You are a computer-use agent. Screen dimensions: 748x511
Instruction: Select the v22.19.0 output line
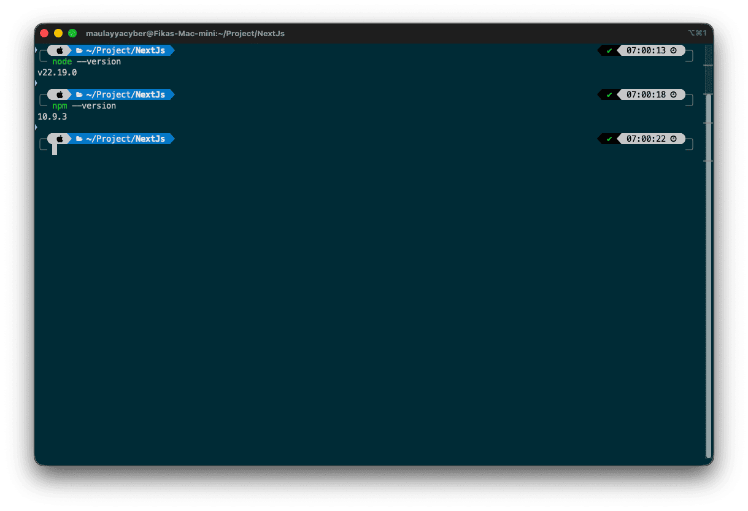click(56, 72)
